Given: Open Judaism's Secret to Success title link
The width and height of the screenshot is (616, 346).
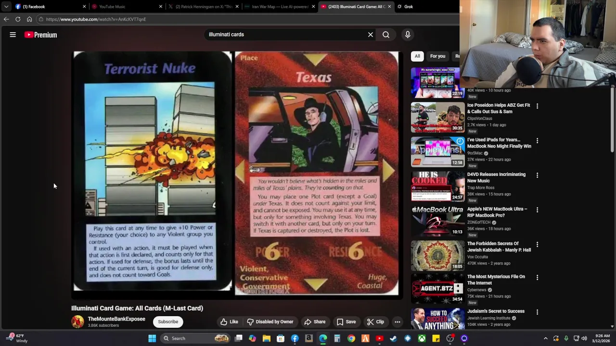Looking at the screenshot, I should click(x=496, y=311).
